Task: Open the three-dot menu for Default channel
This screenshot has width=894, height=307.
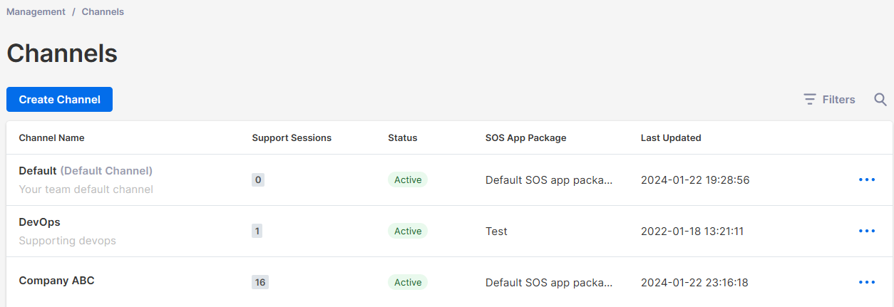Action: pos(867,179)
